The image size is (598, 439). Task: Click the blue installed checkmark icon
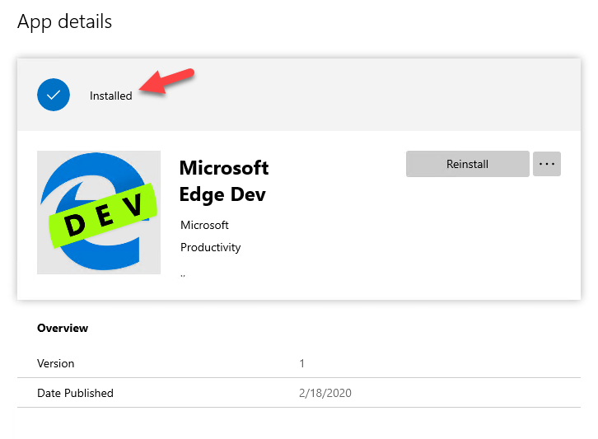[x=54, y=95]
